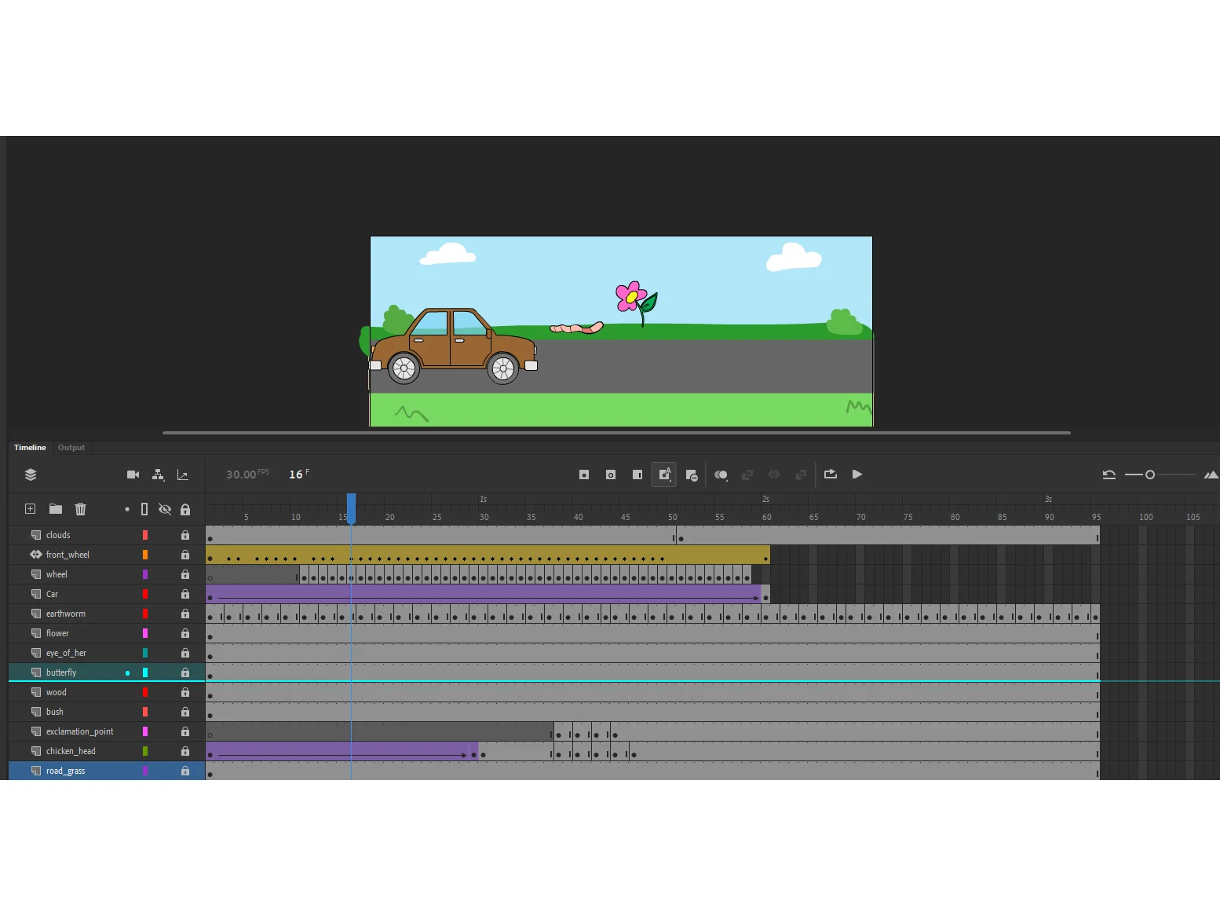Toggle highlight for all layers (dot header)

[x=127, y=509]
